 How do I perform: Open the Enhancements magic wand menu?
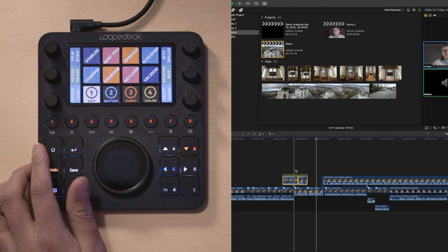pyautogui.click(x=436, y=128)
